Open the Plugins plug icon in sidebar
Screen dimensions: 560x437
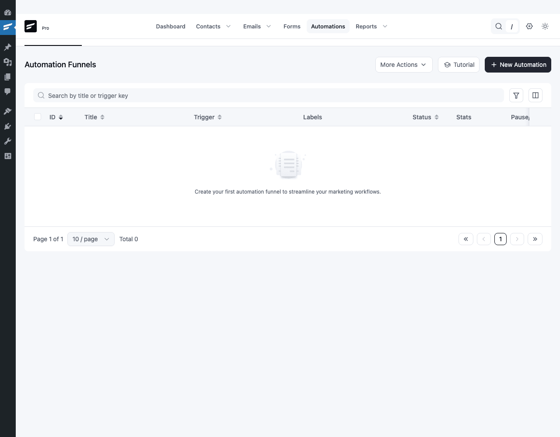(7, 126)
